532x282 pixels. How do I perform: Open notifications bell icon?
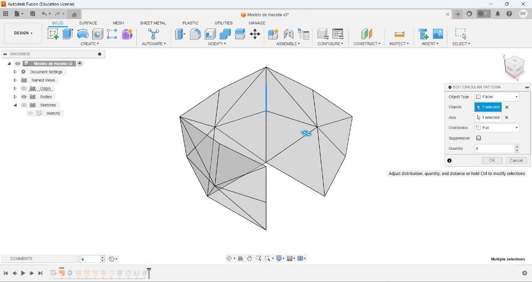coord(498,14)
